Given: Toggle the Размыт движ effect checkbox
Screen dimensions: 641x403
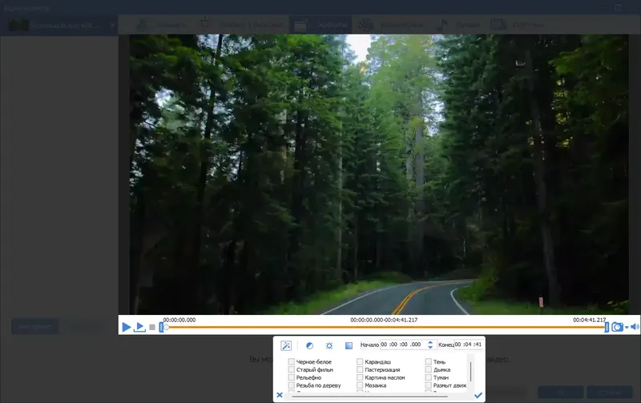Looking at the screenshot, I should [429, 385].
